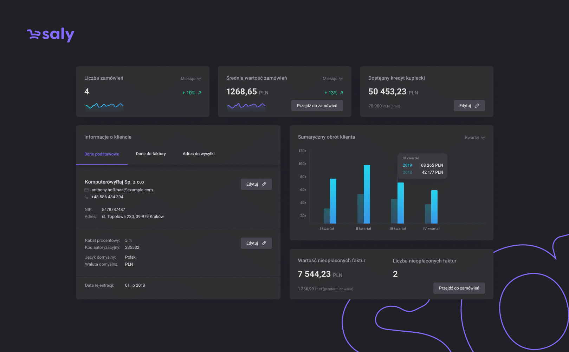Click the +13% trend arrow icon

342,93
